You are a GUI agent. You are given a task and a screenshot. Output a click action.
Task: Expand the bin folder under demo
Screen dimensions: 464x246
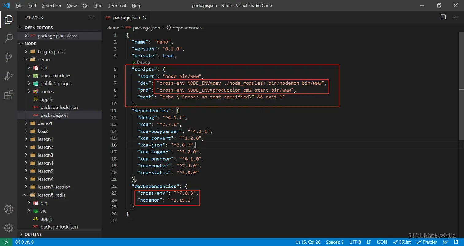[59, 67]
